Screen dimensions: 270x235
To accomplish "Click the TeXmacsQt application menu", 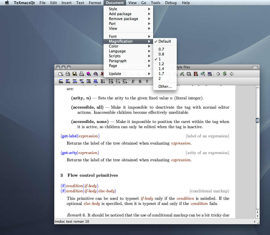I will tap(24, 3).
